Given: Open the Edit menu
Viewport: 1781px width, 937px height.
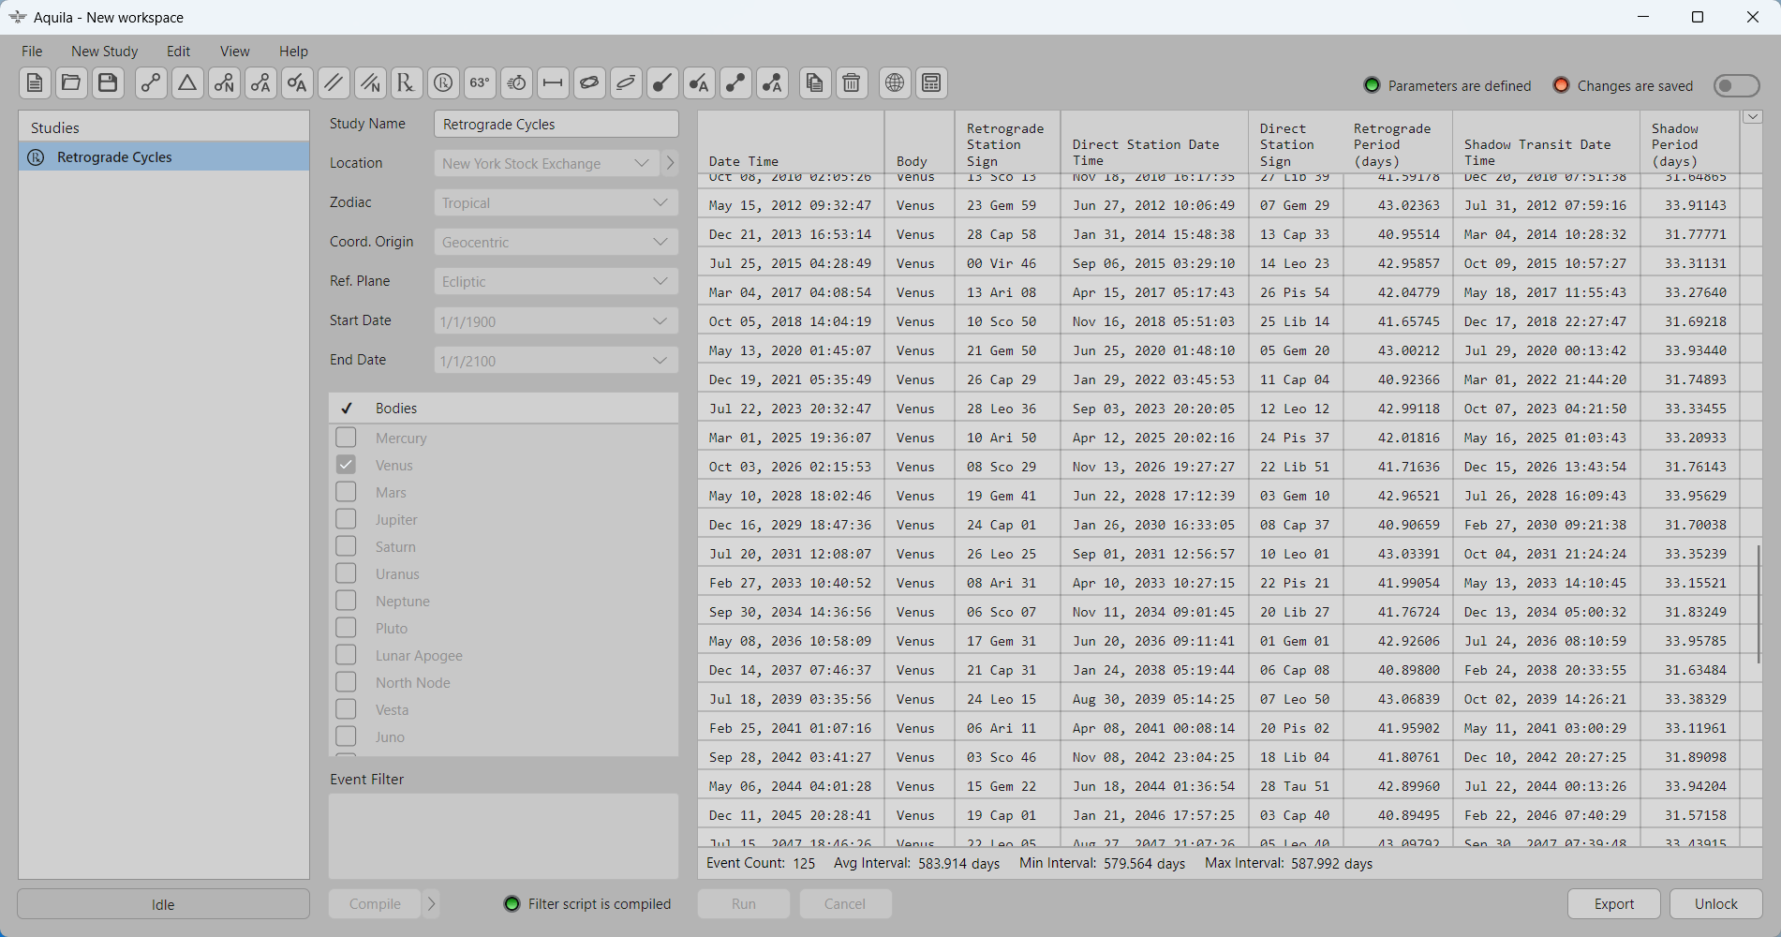Looking at the screenshot, I should [x=178, y=52].
